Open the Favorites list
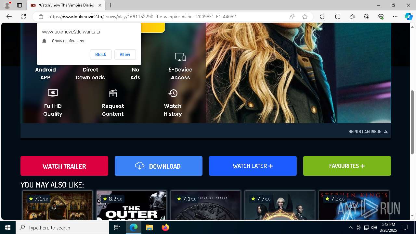This screenshot has width=416, height=234. pyautogui.click(x=352, y=17)
